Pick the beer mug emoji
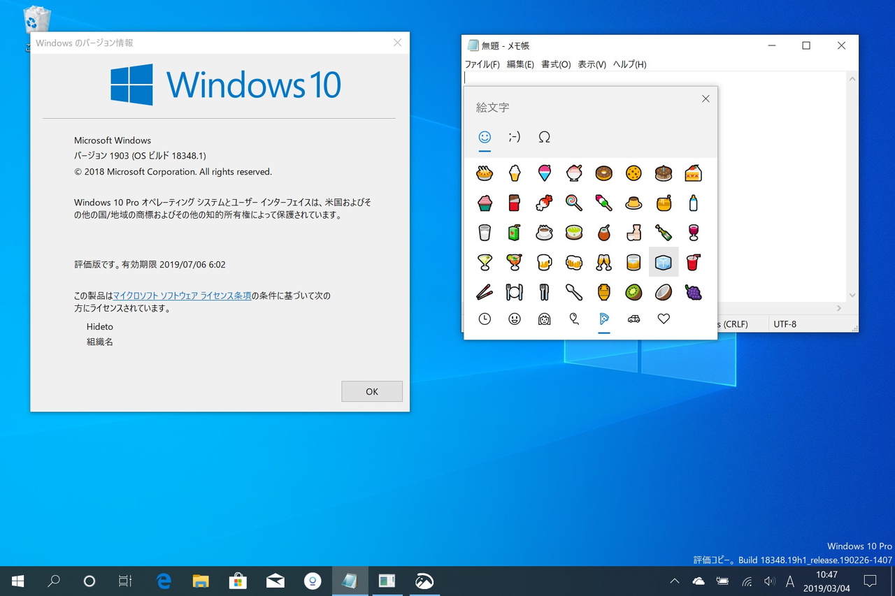The width and height of the screenshot is (895, 596). (544, 262)
